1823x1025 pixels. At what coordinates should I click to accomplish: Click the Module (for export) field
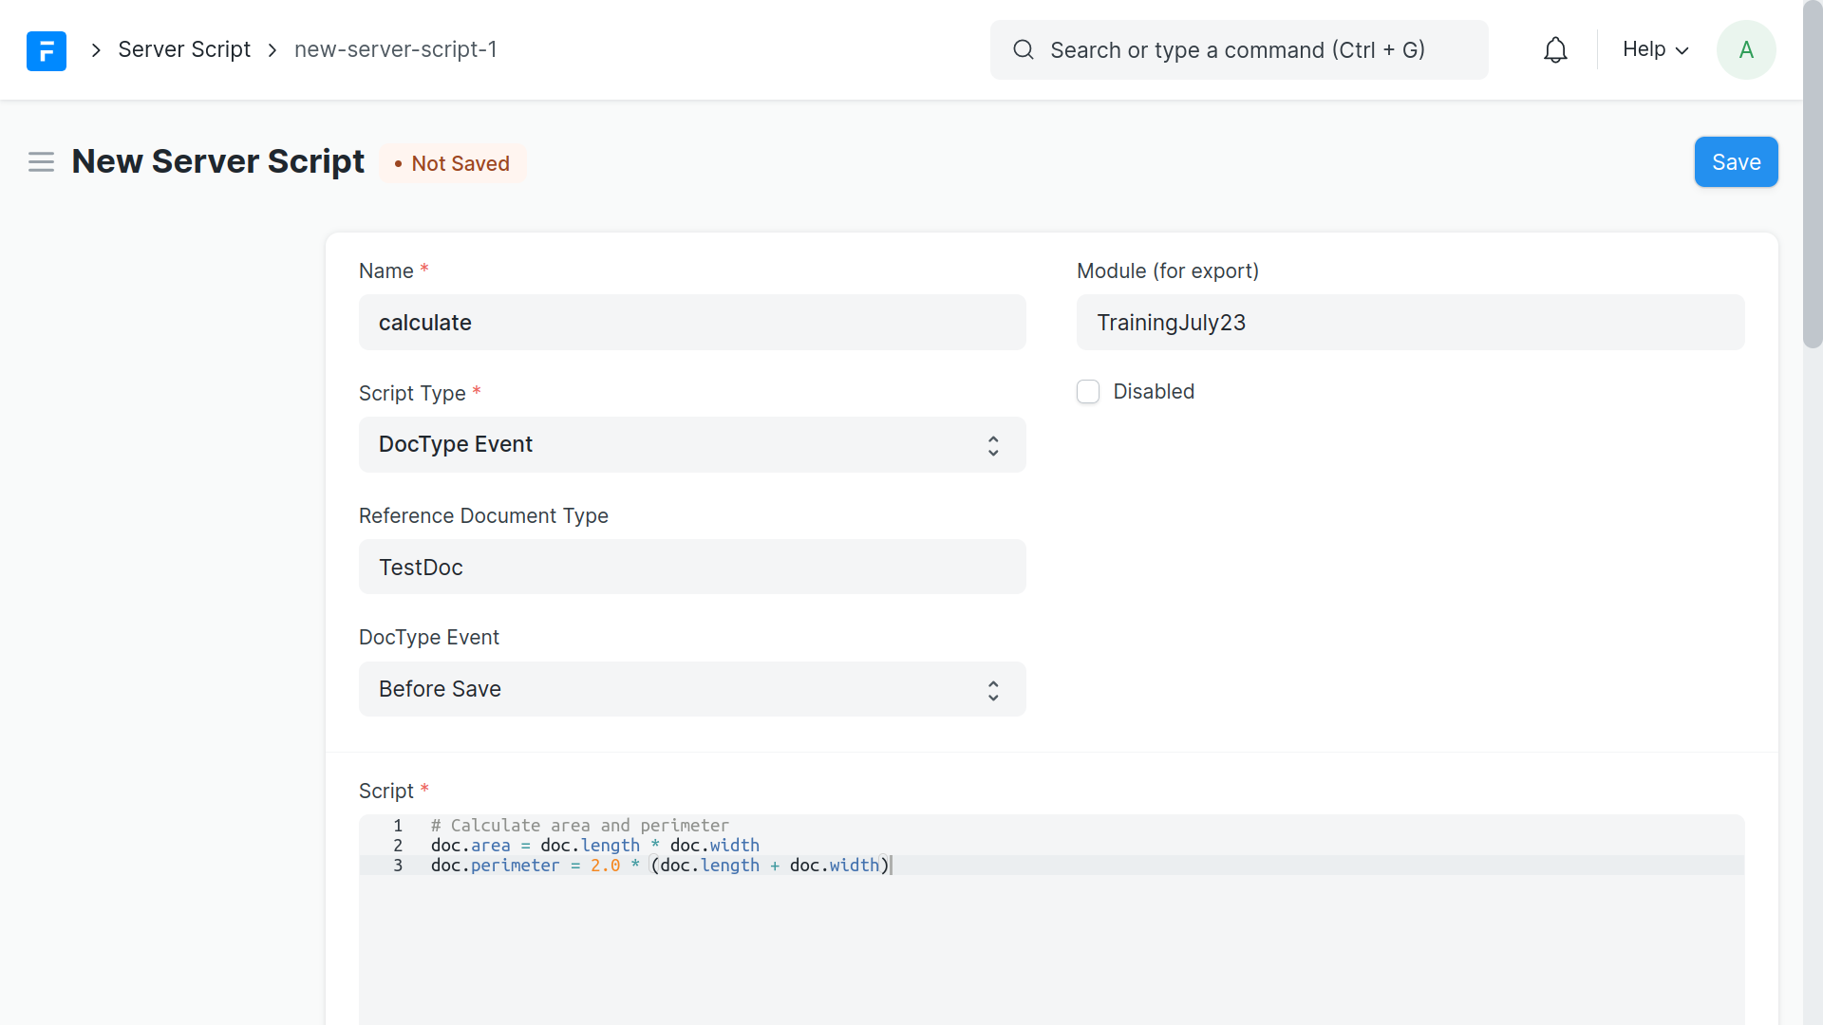point(1409,323)
